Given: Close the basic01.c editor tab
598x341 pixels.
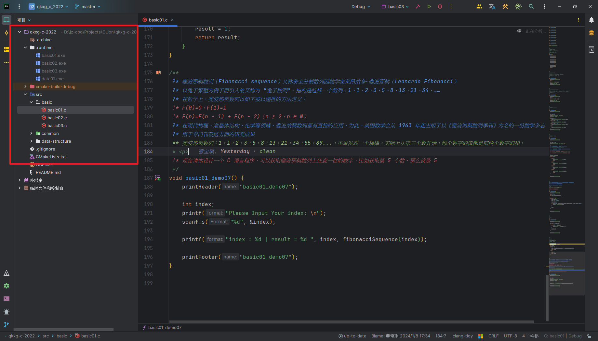Looking at the screenshot, I should (172, 20).
